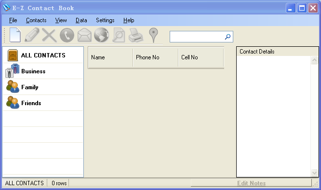The image size is (321, 190).
Task: Click the toolbar drag handle grip
Action: tap(4, 35)
